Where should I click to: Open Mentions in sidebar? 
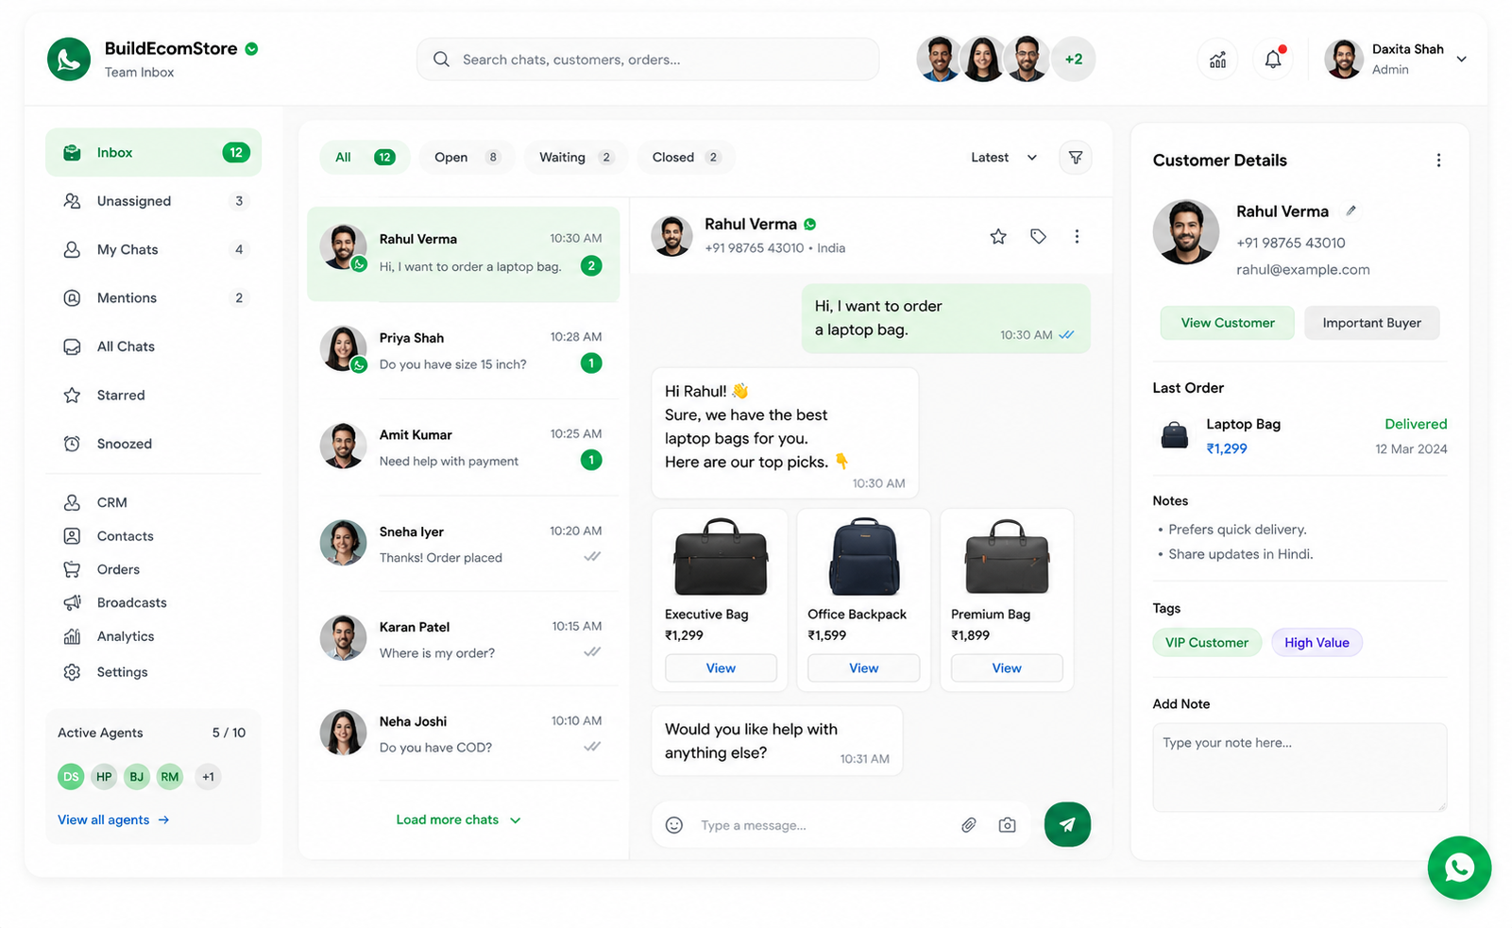[153, 297]
